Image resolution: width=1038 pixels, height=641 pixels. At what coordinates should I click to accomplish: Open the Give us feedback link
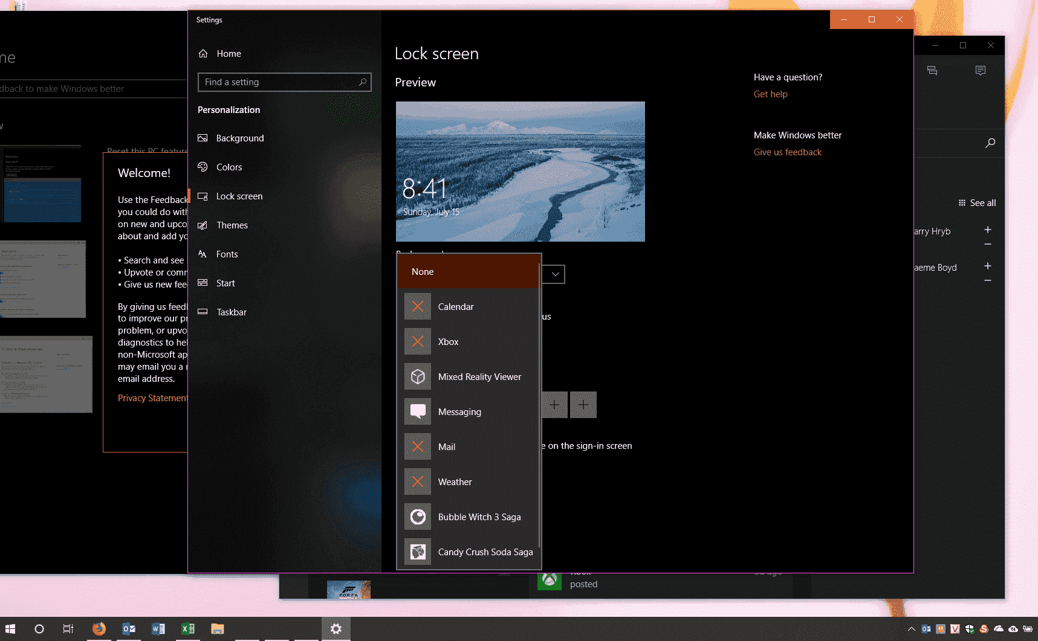click(787, 152)
